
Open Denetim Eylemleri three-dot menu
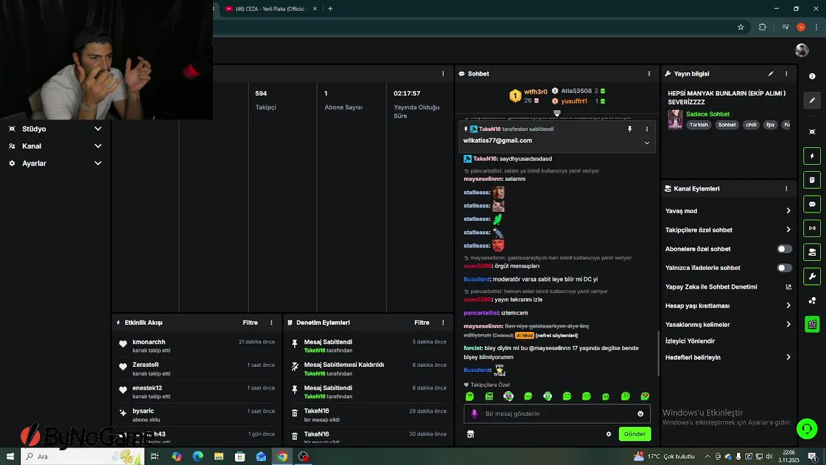pos(443,322)
